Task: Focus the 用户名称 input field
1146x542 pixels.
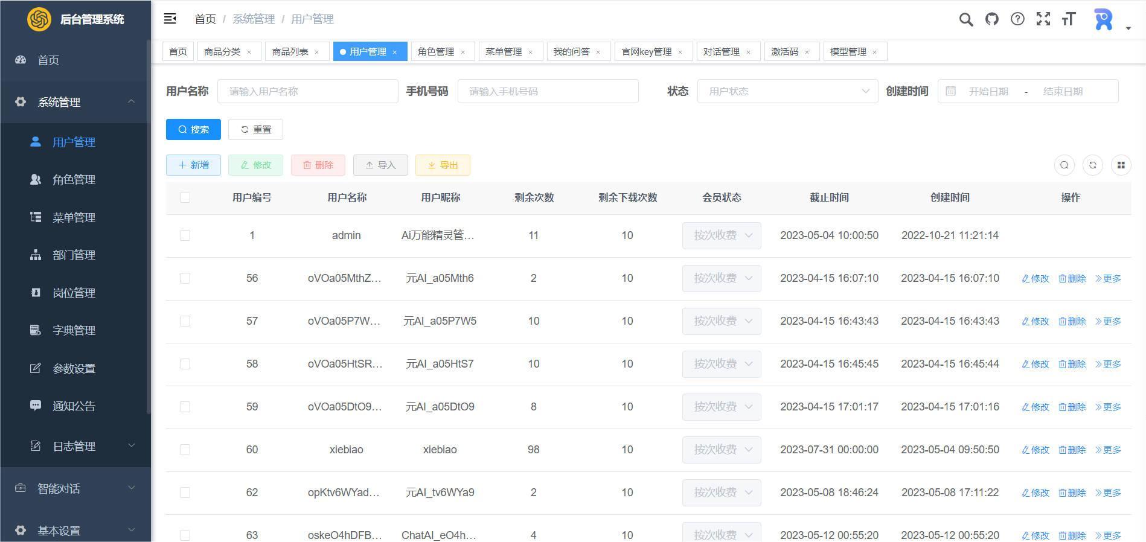Action: pyautogui.click(x=308, y=91)
